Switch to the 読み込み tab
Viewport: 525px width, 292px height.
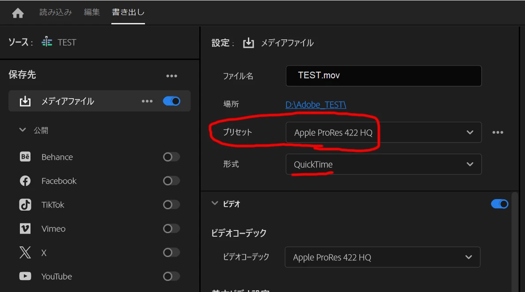[56, 12]
